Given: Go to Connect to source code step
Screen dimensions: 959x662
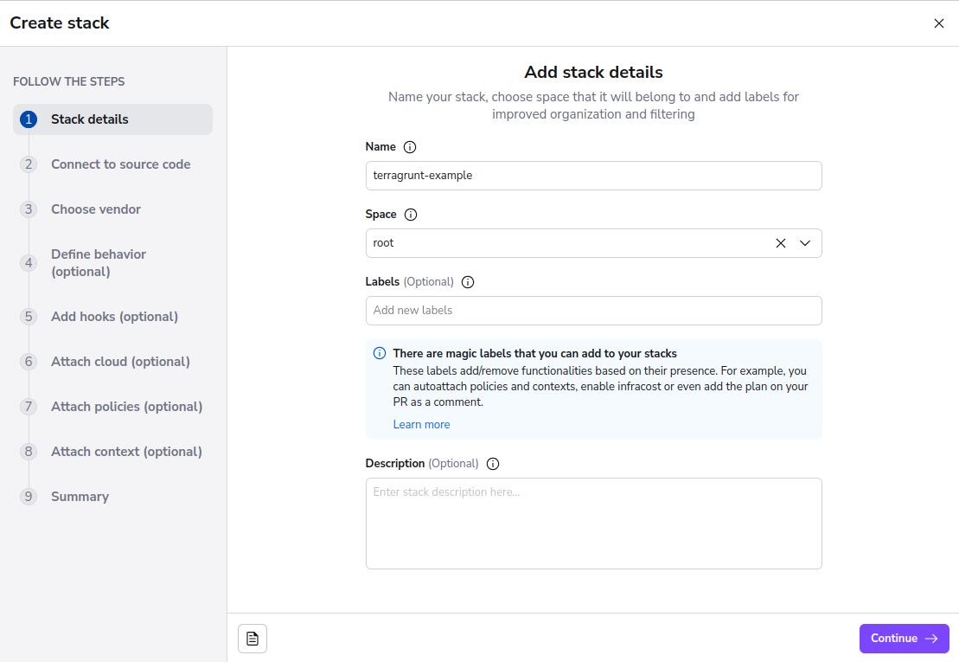Looking at the screenshot, I should pyautogui.click(x=120, y=164).
